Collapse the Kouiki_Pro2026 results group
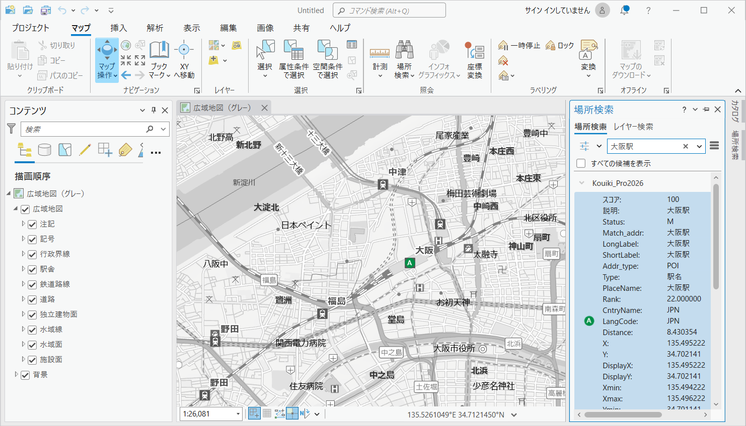 [x=582, y=183]
